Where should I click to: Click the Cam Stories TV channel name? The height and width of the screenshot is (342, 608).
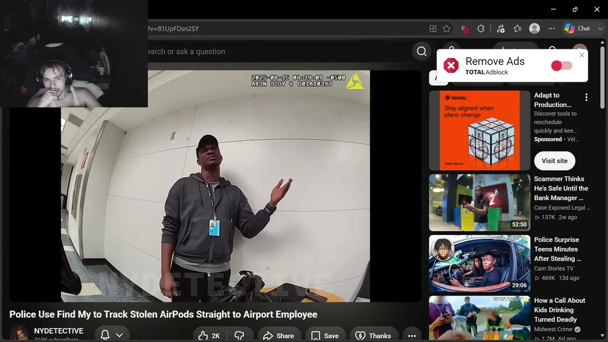(x=553, y=268)
